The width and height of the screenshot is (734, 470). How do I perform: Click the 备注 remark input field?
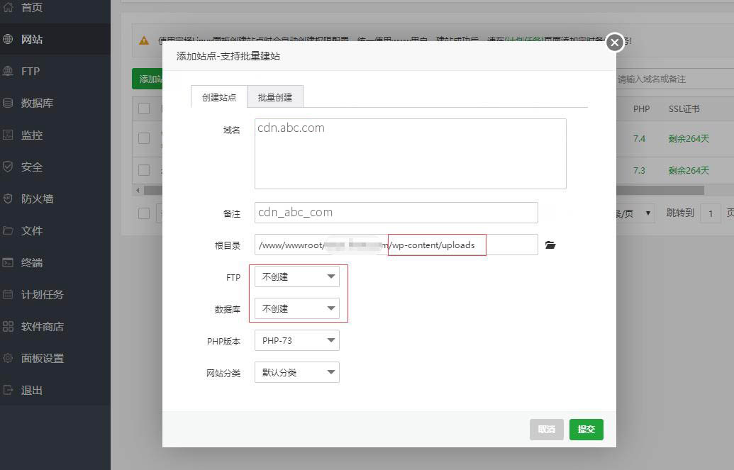pos(396,213)
